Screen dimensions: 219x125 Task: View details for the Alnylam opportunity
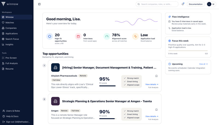(152, 84)
